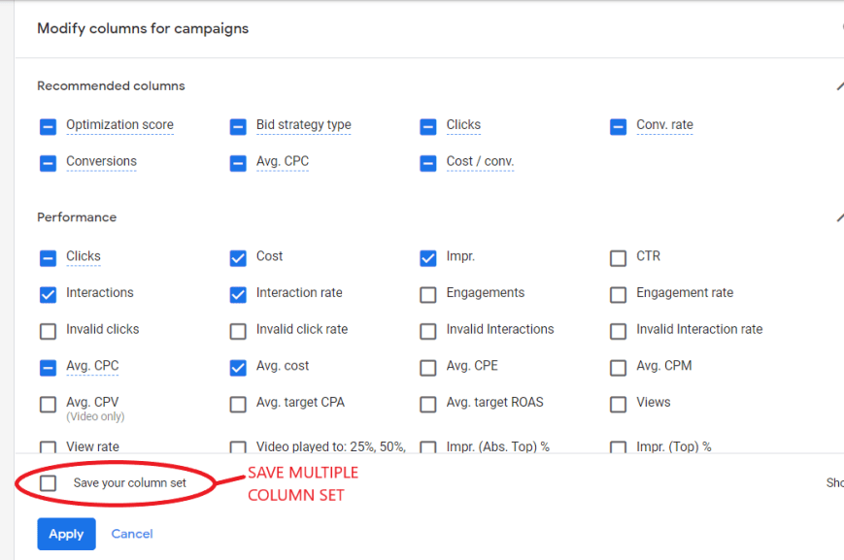Image resolution: width=844 pixels, height=560 pixels.
Task: Check the Avg. target ROAS checkbox
Action: tap(428, 405)
